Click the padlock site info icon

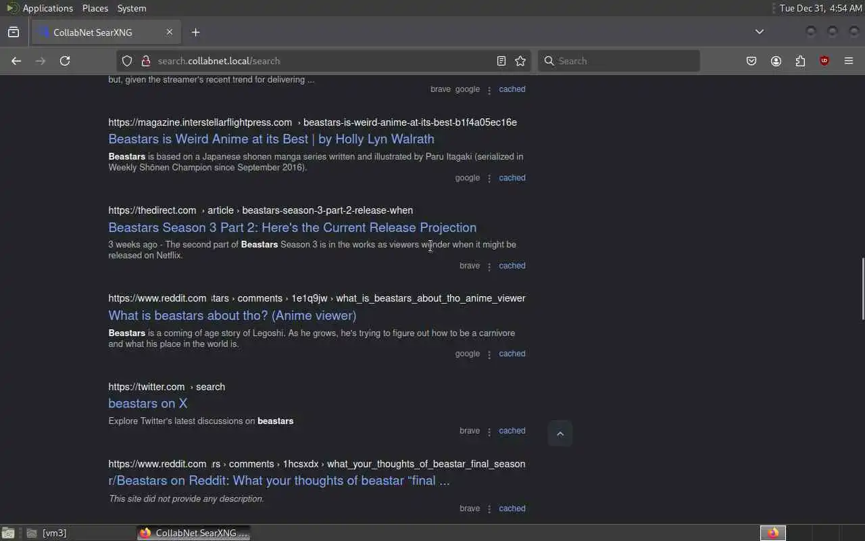coord(145,61)
